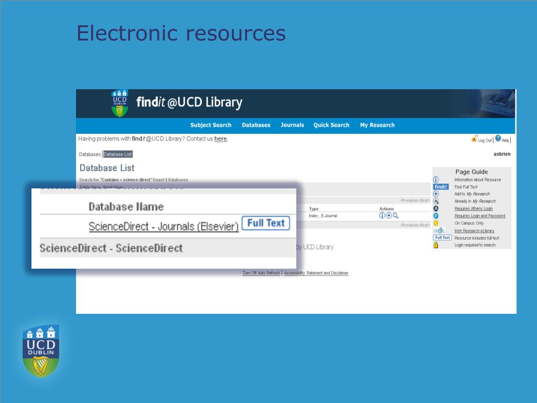Click the UCD crest in the findit header
Screen dimensions: 537x403
[120, 103]
